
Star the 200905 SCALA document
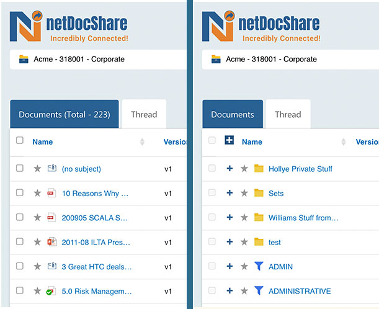pos(37,217)
